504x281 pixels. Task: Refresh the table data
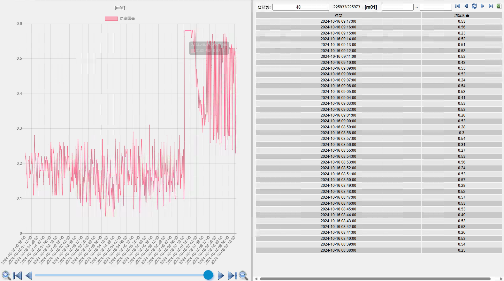point(474,6)
